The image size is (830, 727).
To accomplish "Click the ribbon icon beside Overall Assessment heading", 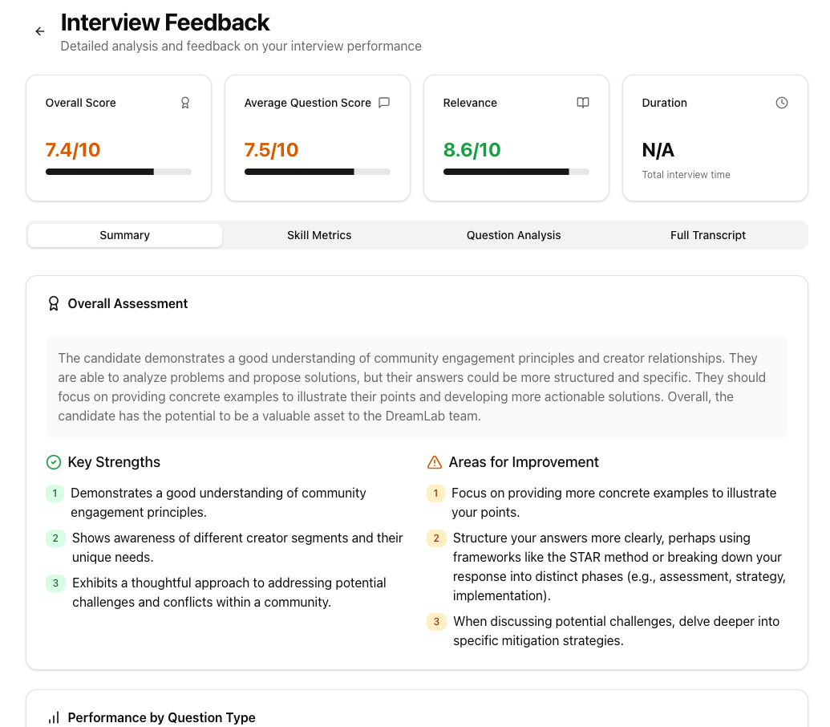I will [53, 303].
